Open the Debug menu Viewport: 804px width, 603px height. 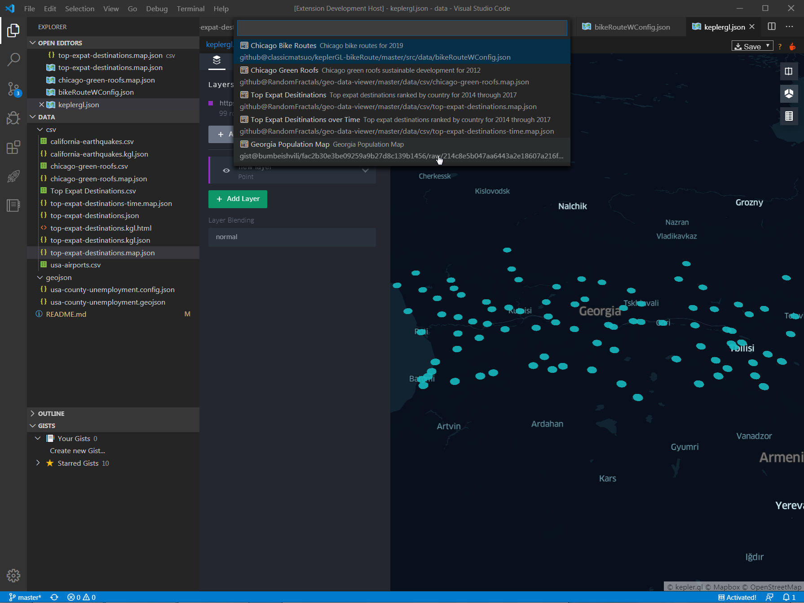tap(157, 9)
